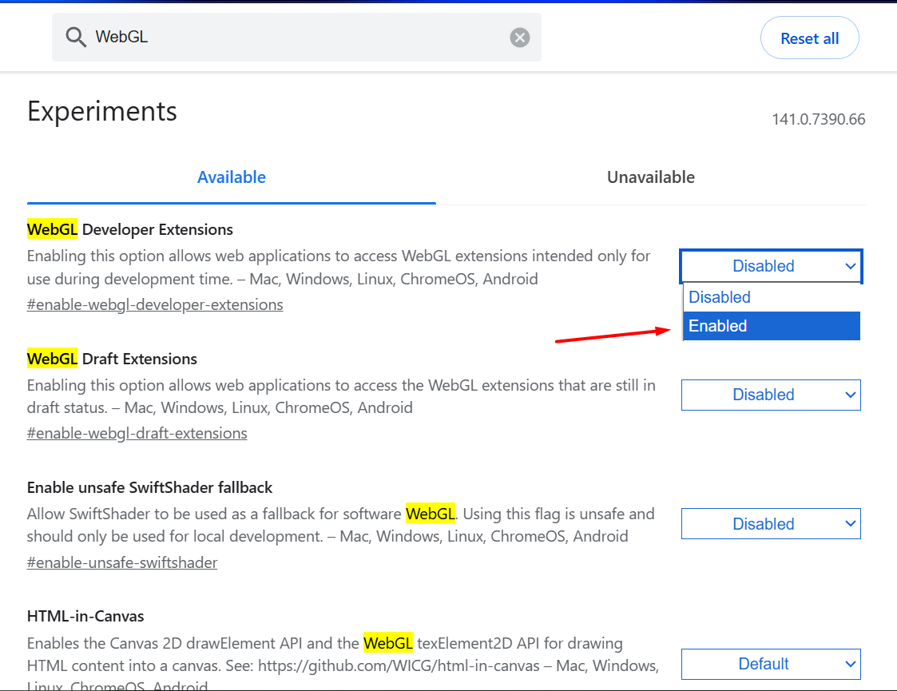Image resolution: width=897 pixels, height=691 pixels.
Task: Click the HTML-in-Canvas dropdown chevron arrow
Action: (x=850, y=664)
